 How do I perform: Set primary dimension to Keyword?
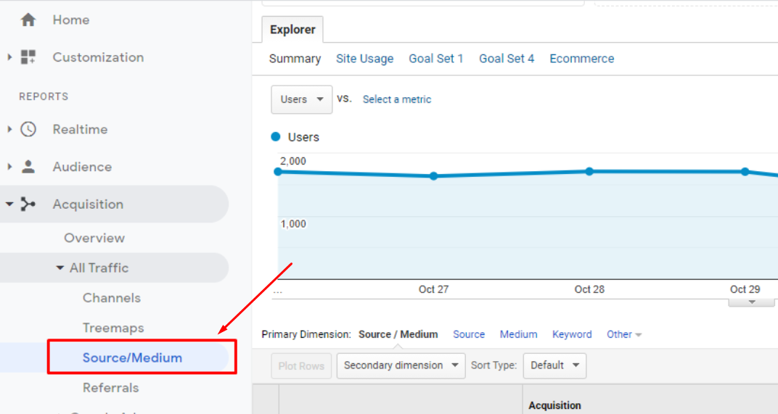[x=572, y=335]
